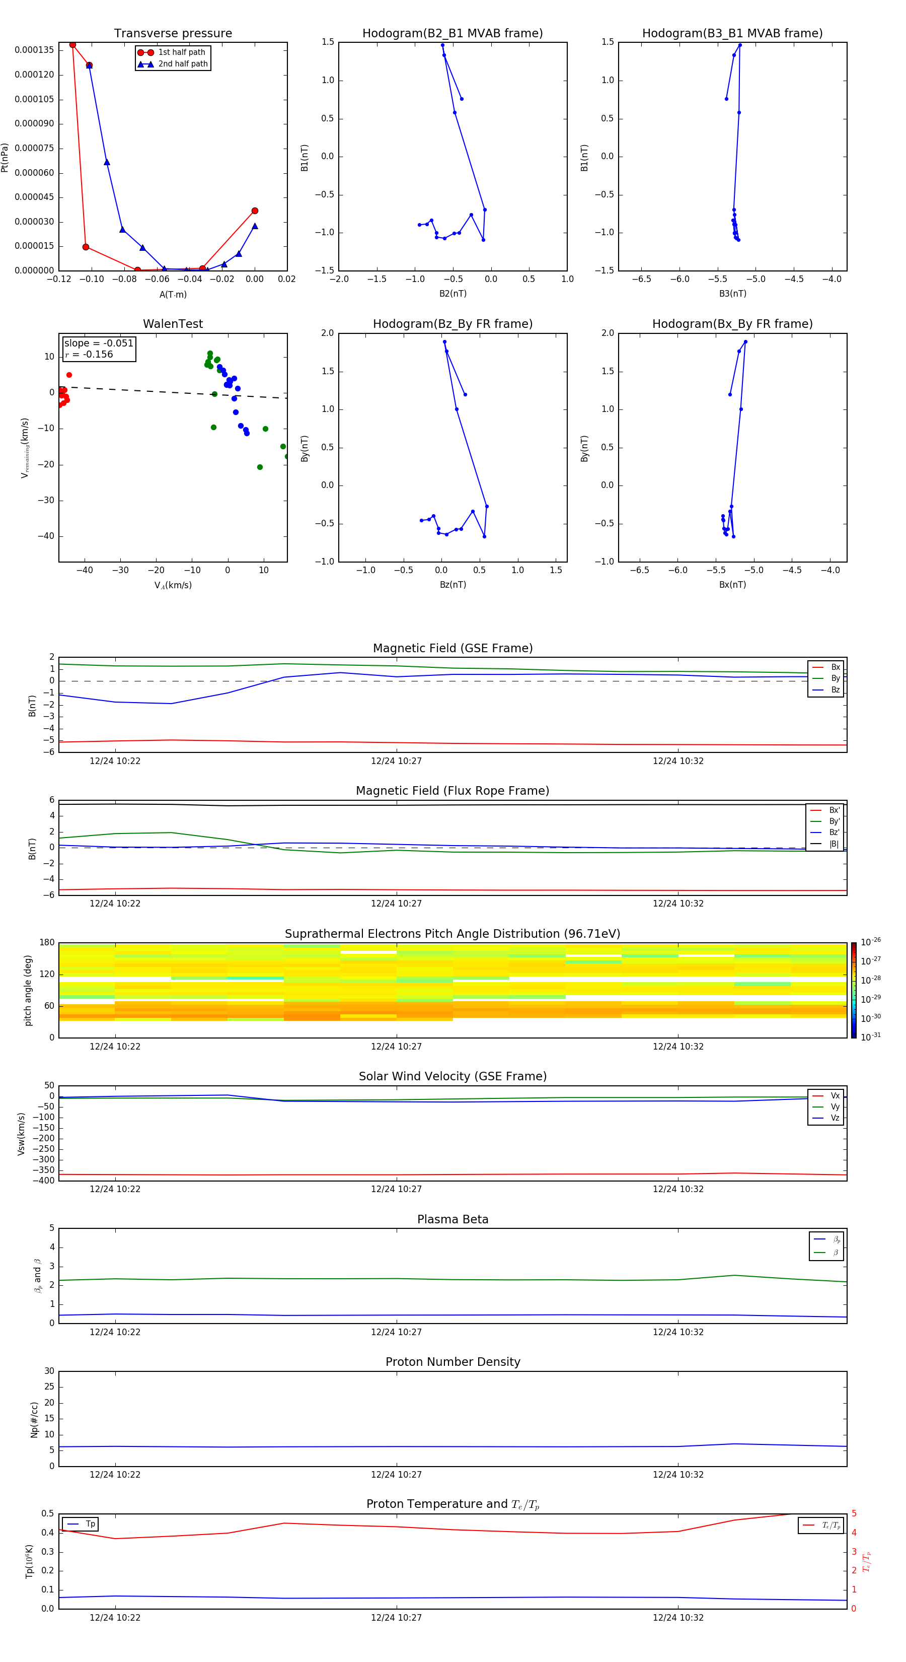Click the 'Plasma Beta' panel title
Screen dimensions: 906x1662
[452, 1220]
